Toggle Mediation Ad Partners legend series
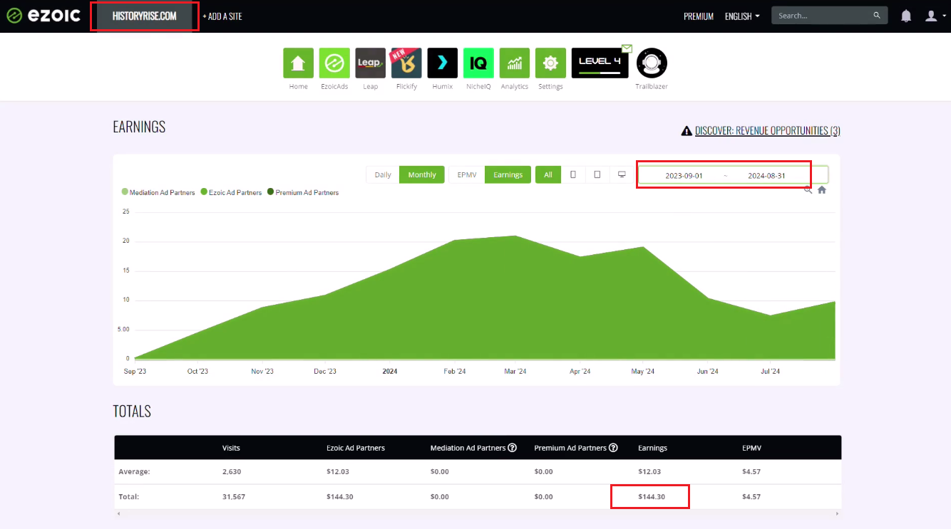The width and height of the screenshot is (951, 529). tap(158, 192)
